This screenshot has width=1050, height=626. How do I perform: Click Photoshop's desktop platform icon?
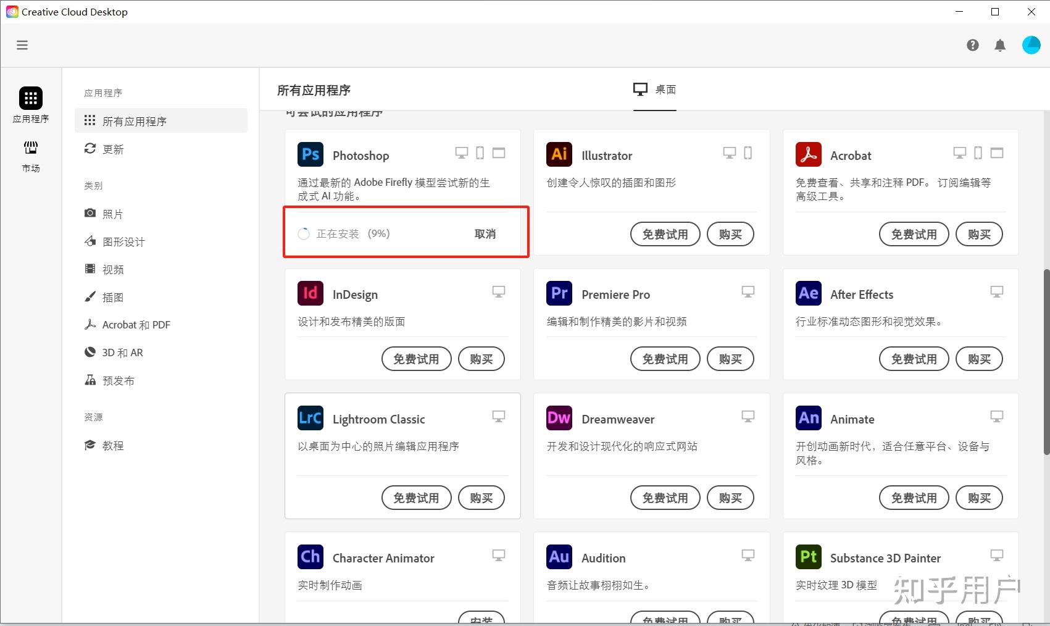point(461,153)
